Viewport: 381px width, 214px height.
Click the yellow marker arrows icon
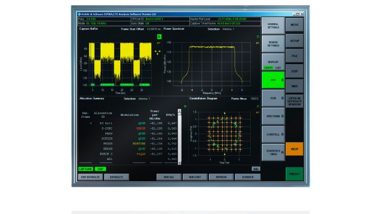click(x=157, y=52)
